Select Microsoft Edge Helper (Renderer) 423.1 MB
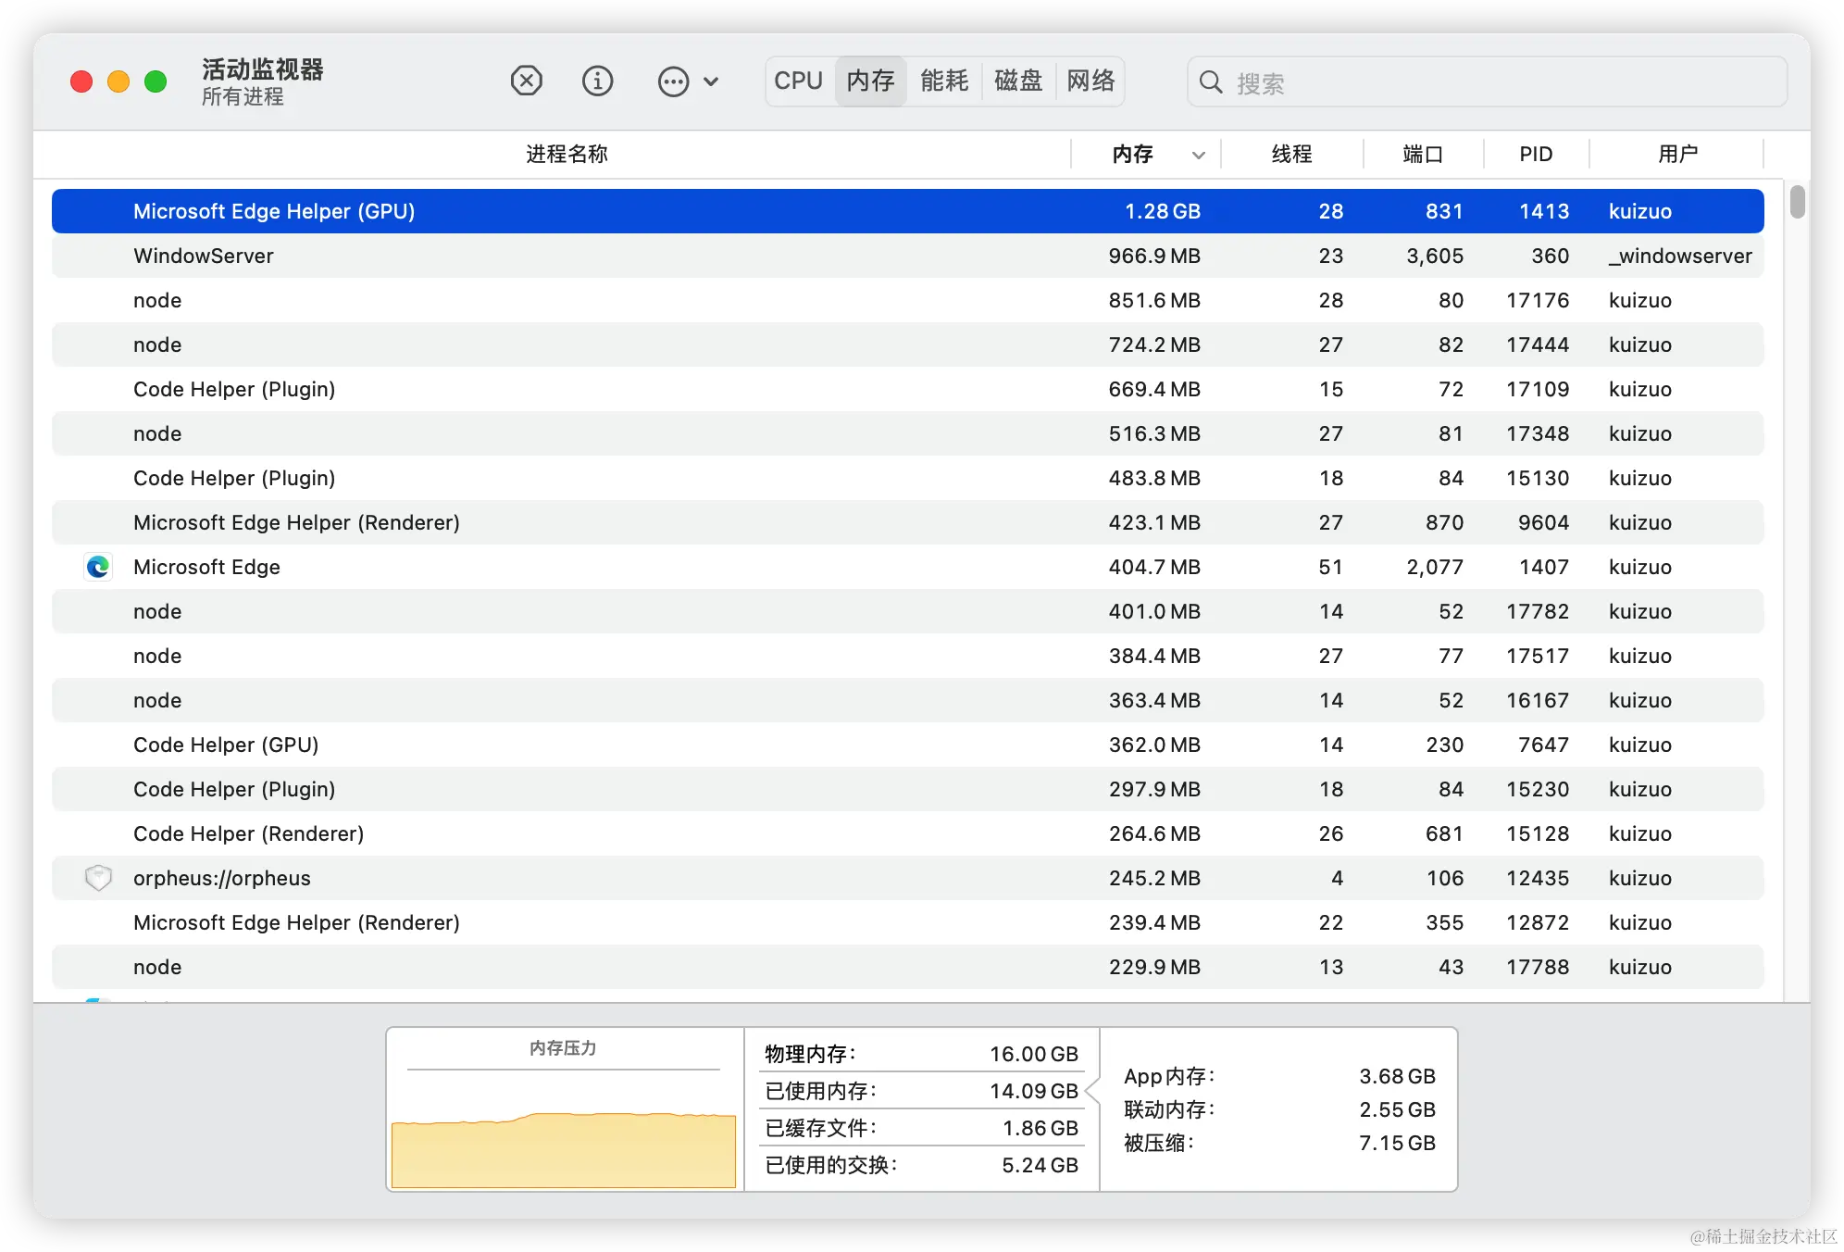The height and width of the screenshot is (1252, 1844). pyautogui.click(x=908, y=522)
